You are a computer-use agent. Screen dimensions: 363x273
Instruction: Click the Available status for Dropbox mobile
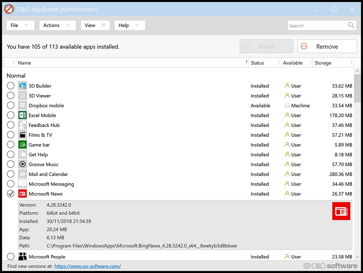click(x=260, y=106)
